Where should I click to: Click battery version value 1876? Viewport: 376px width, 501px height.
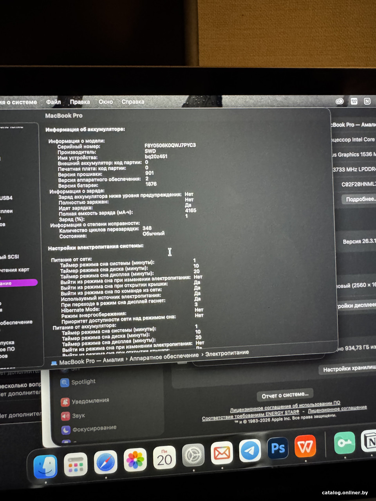coord(151,184)
